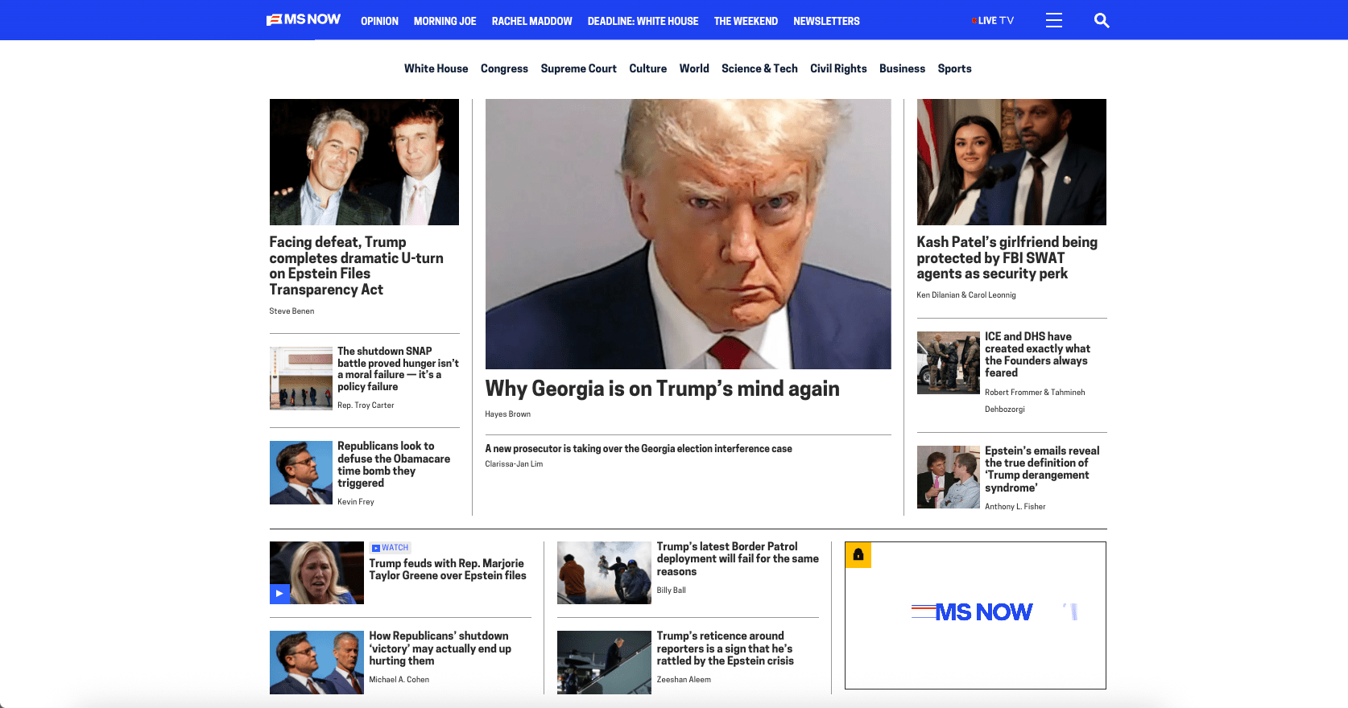
Task: Click the Live TV indicator
Action: (x=993, y=21)
